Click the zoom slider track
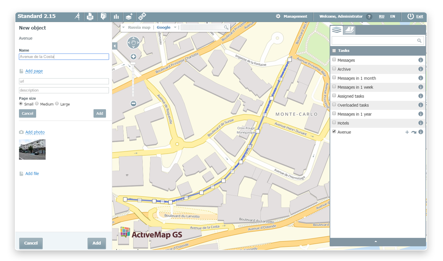This screenshot has width=443, height=261. (x=133, y=81)
